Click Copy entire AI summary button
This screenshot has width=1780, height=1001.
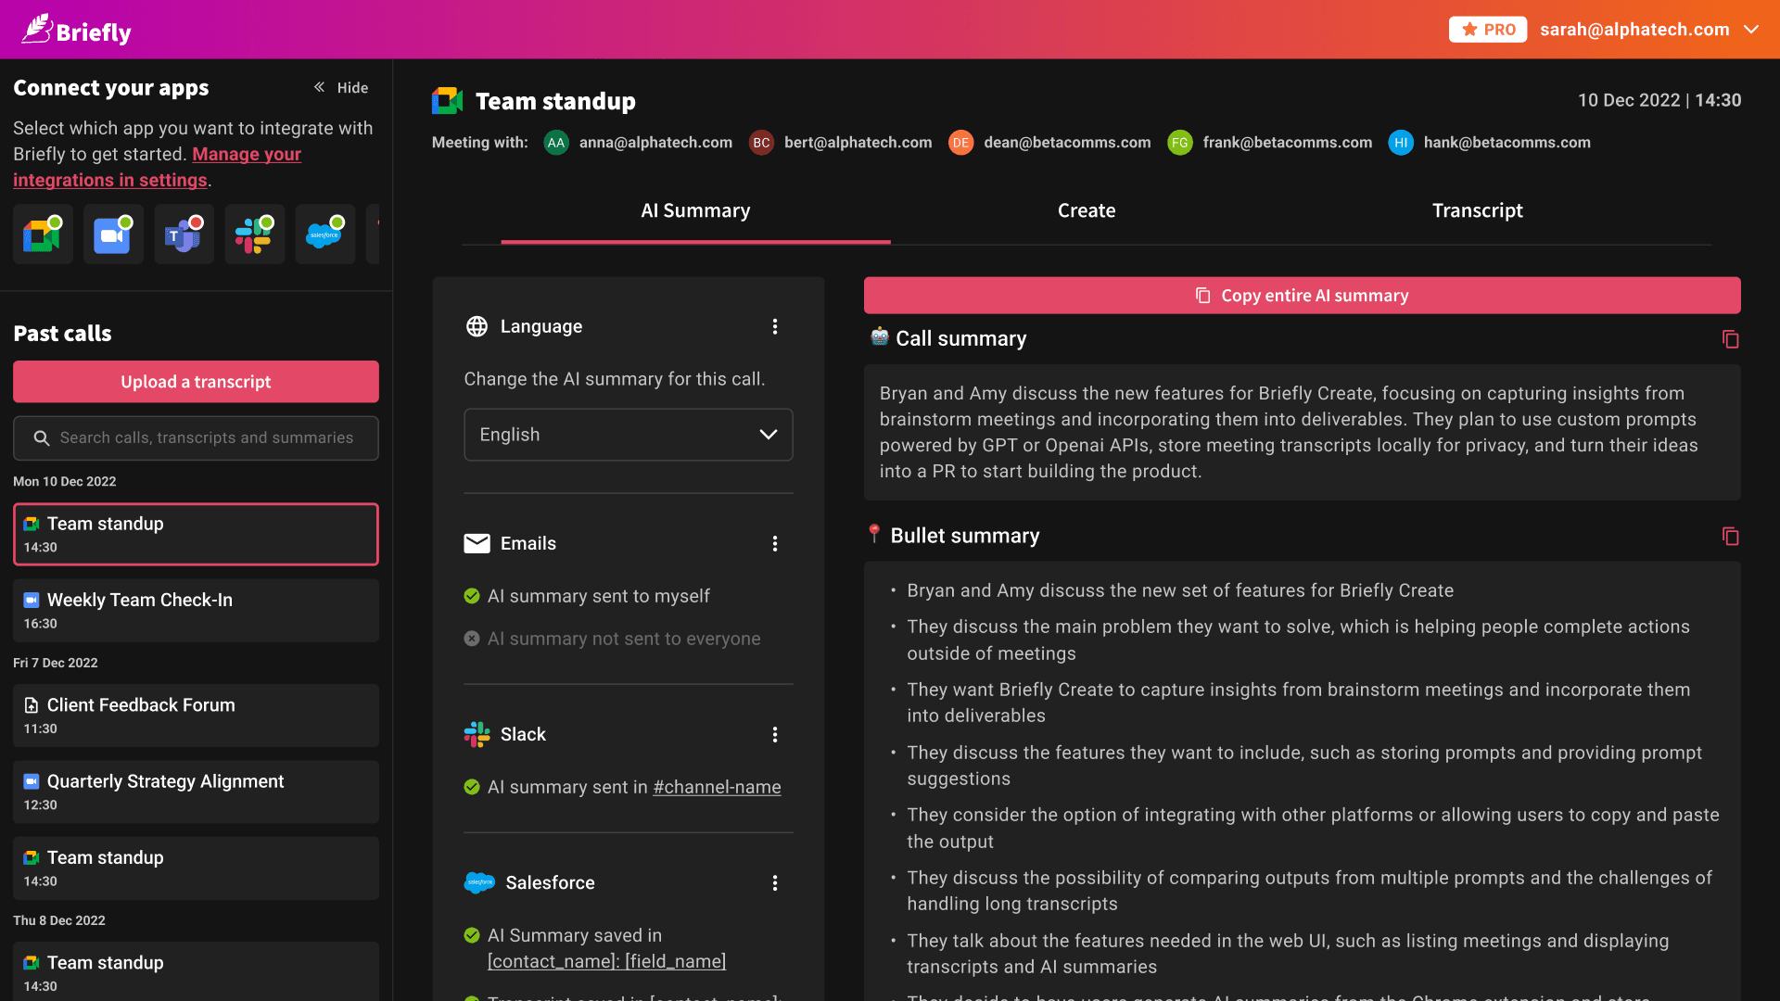(1302, 296)
